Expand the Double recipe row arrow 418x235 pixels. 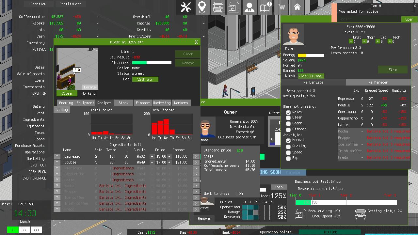pos(196,163)
